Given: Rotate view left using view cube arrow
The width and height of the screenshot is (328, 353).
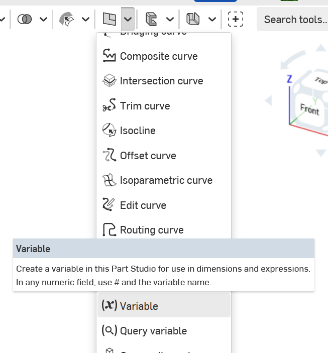Looking at the screenshot, I should [268, 101].
